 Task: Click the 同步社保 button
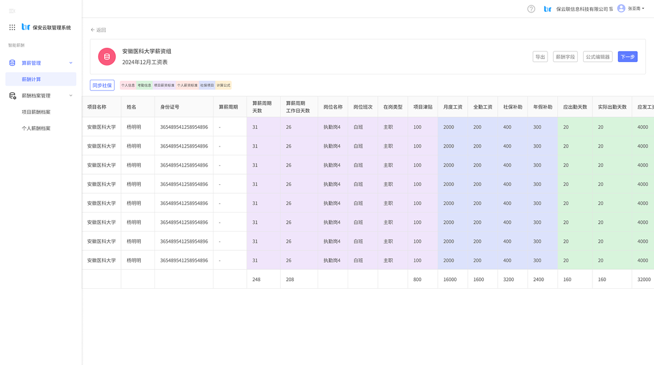102,85
